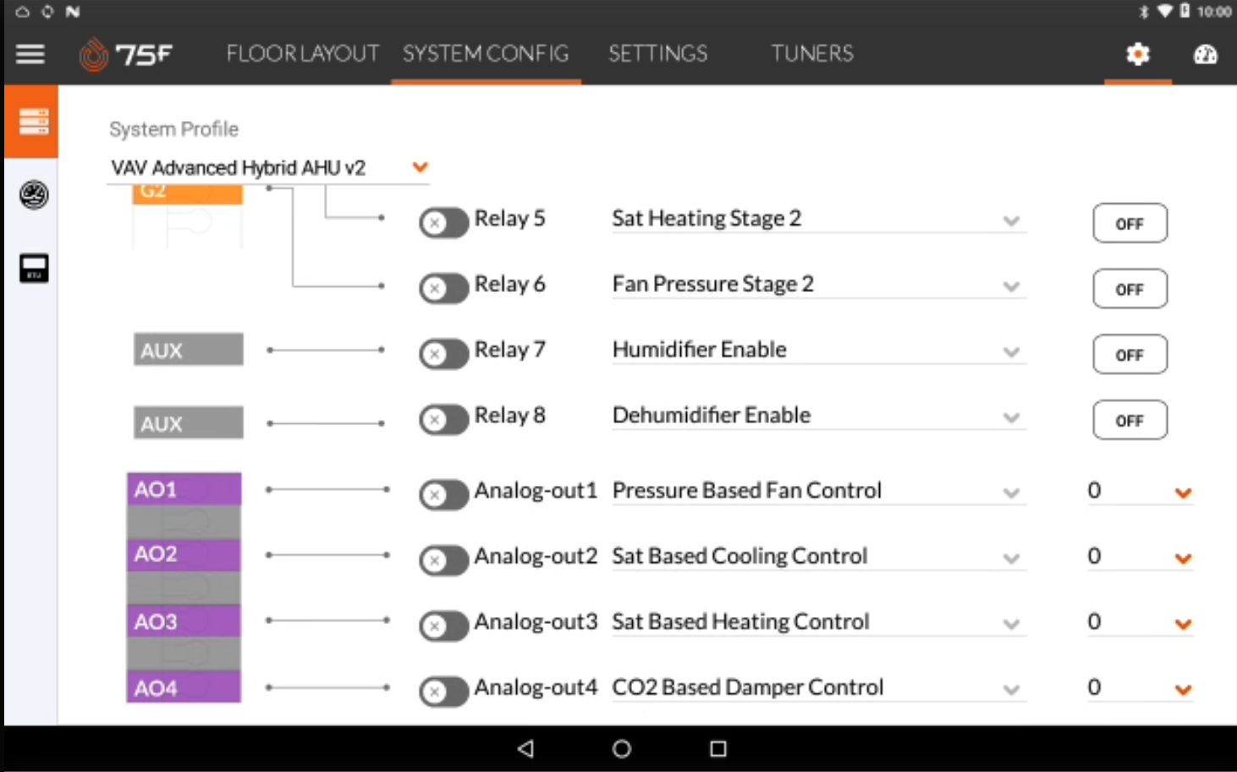Tap the Android back navigation icon

(525, 748)
